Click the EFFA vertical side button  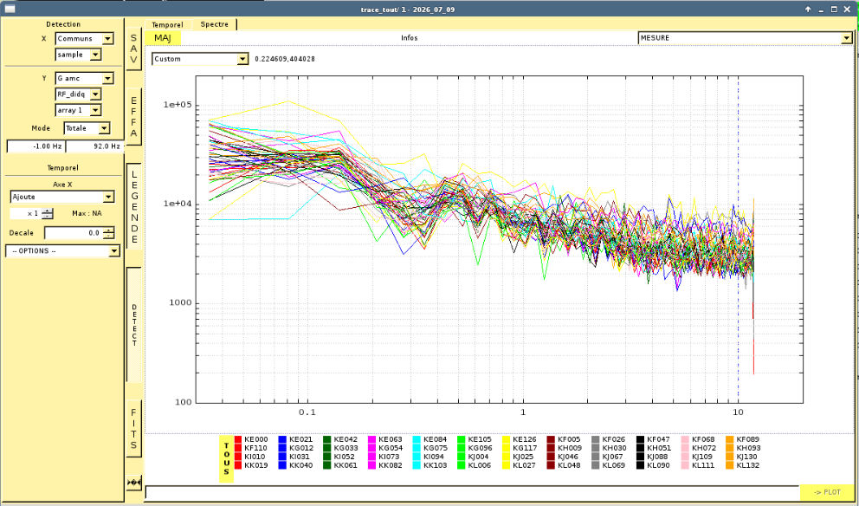click(x=133, y=116)
